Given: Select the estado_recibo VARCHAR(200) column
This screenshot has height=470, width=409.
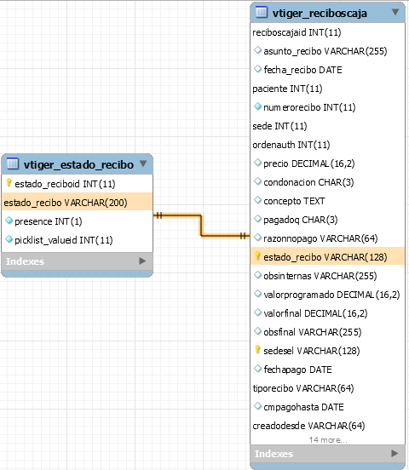Looking at the screenshot, I should tap(78, 203).
